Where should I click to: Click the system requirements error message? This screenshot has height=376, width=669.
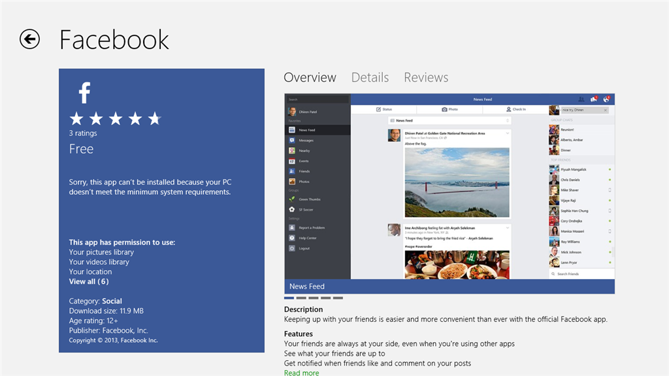[150, 187]
